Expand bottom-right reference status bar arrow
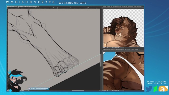169x95 pixels. (124, 91)
